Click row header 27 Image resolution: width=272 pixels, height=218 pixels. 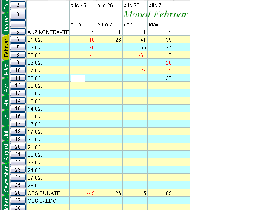(x=18, y=200)
